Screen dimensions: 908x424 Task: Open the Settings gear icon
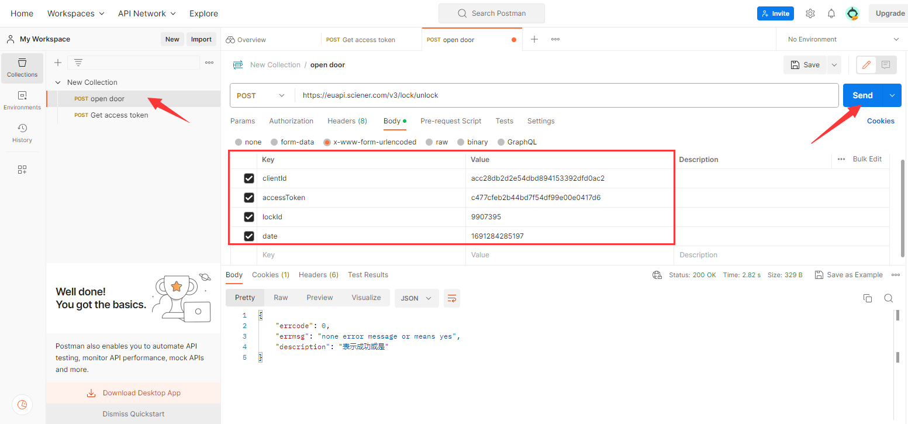pyautogui.click(x=810, y=13)
